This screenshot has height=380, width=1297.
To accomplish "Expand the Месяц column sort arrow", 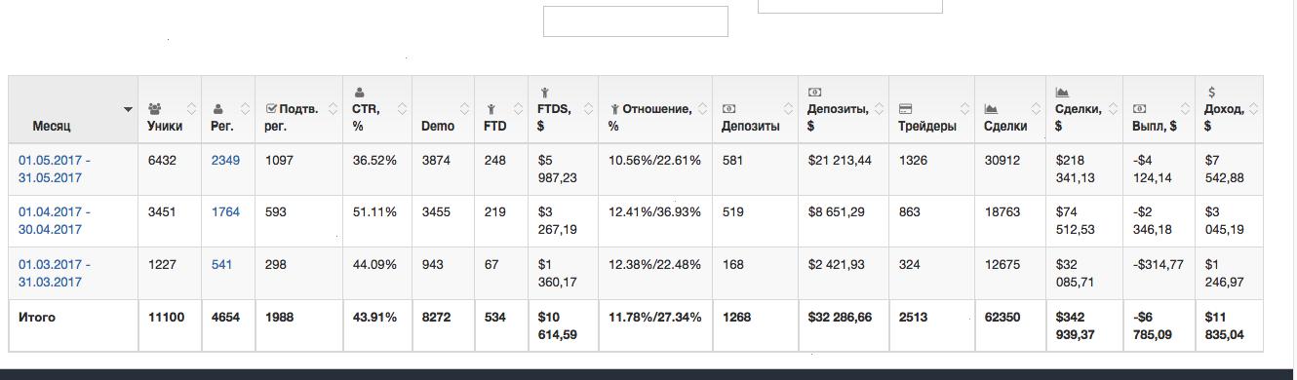I will coord(128,109).
